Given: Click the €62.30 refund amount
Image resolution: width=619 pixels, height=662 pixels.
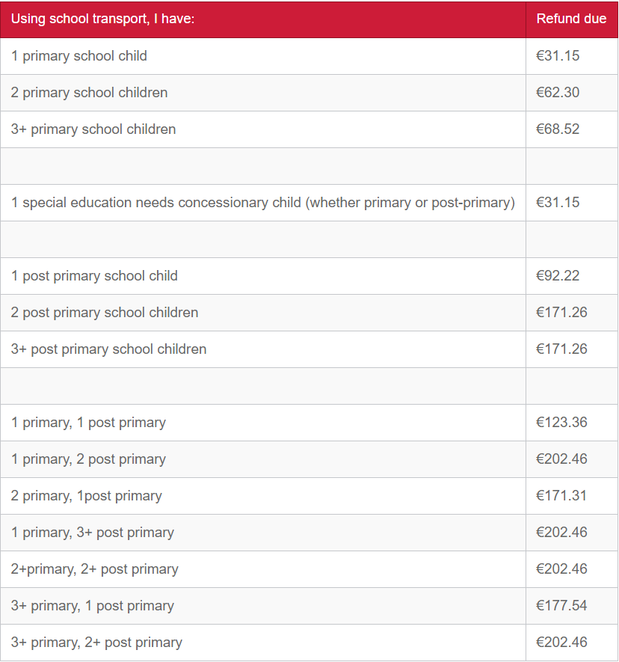Looking at the screenshot, I should click(558, 93).
